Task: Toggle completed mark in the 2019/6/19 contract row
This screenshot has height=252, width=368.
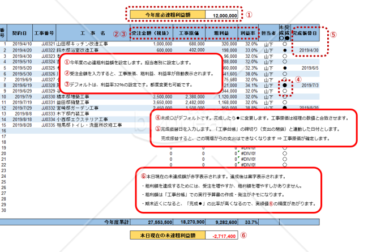Action: 285,85
